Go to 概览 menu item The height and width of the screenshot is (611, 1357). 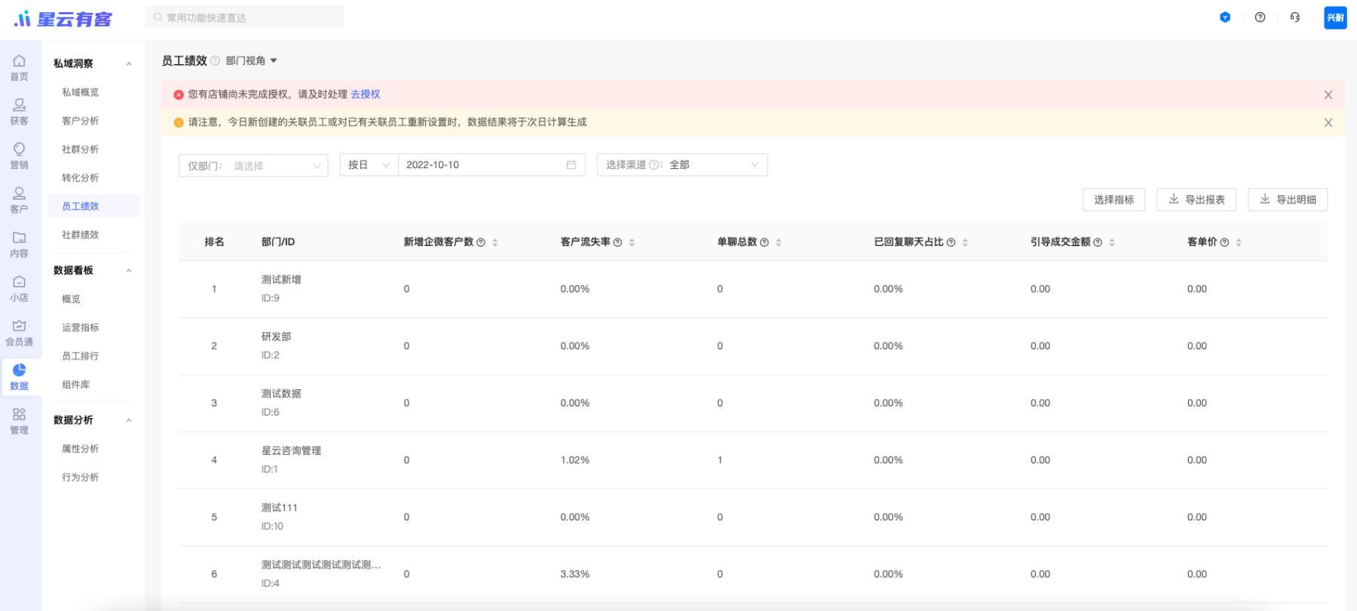pos(72,299)
